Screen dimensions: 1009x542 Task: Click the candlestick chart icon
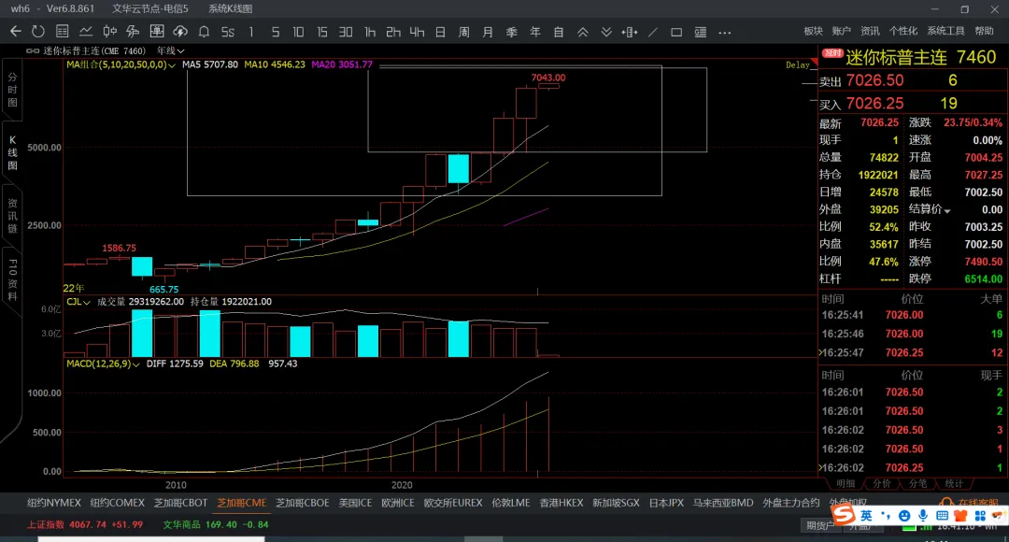pyautogui.click(x=109, y=32)
